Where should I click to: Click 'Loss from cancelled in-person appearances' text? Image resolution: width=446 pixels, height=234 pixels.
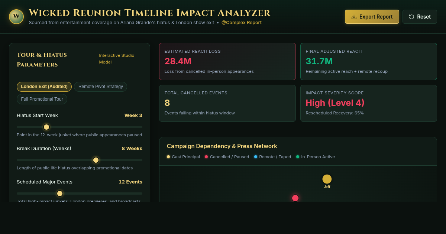pos(209,71)
